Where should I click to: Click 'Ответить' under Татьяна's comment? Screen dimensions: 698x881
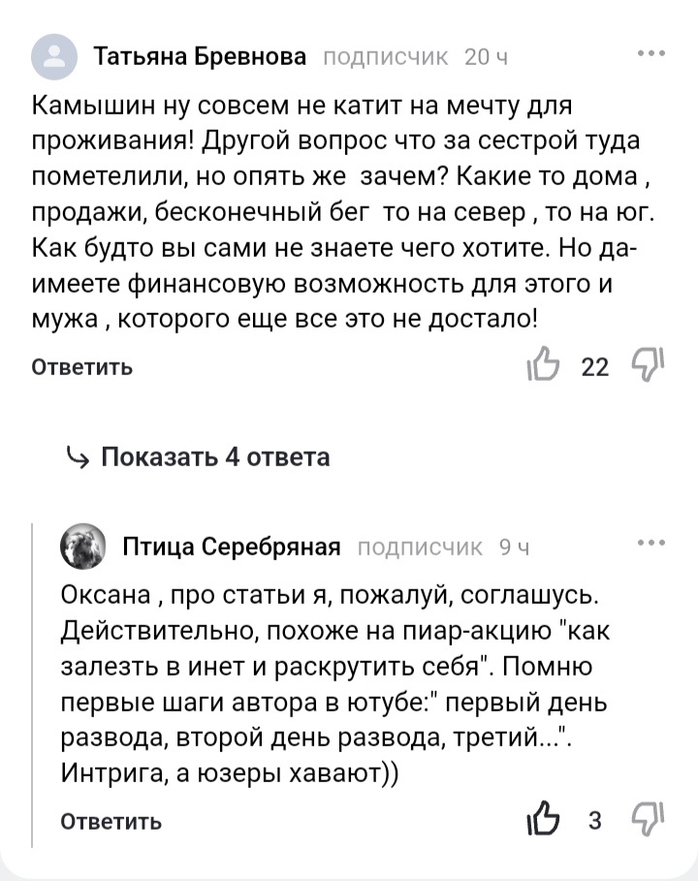coord(81,366)
